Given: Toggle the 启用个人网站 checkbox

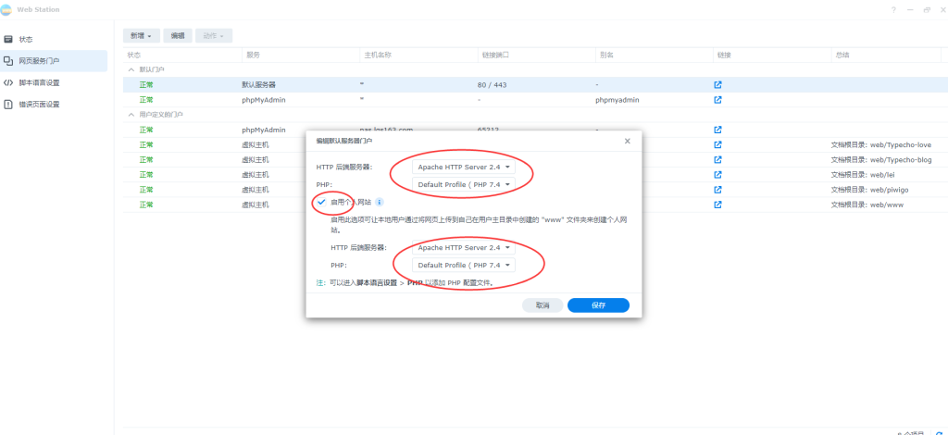Looking at the screenshot, I should click(x=321, y=202).
